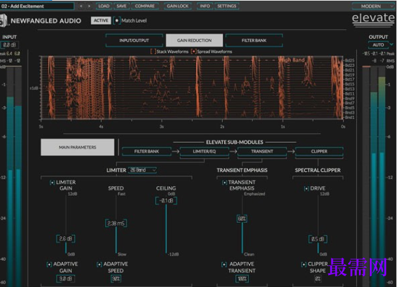Open SETTINGS
Screen dimensions: 399x287
(227, 6)
